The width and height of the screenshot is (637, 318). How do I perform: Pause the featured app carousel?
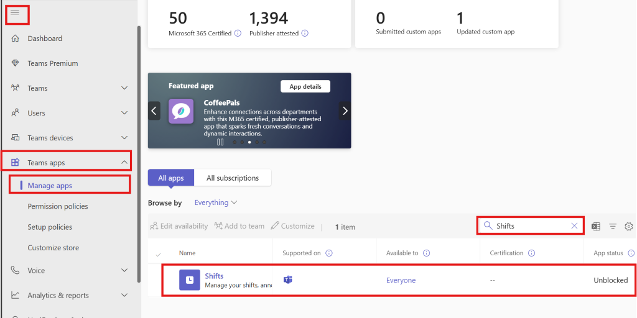point(220,142)
